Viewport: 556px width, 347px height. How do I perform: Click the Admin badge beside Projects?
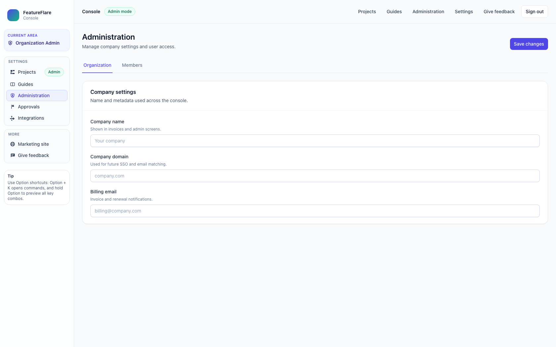click(x=54, y=72)
